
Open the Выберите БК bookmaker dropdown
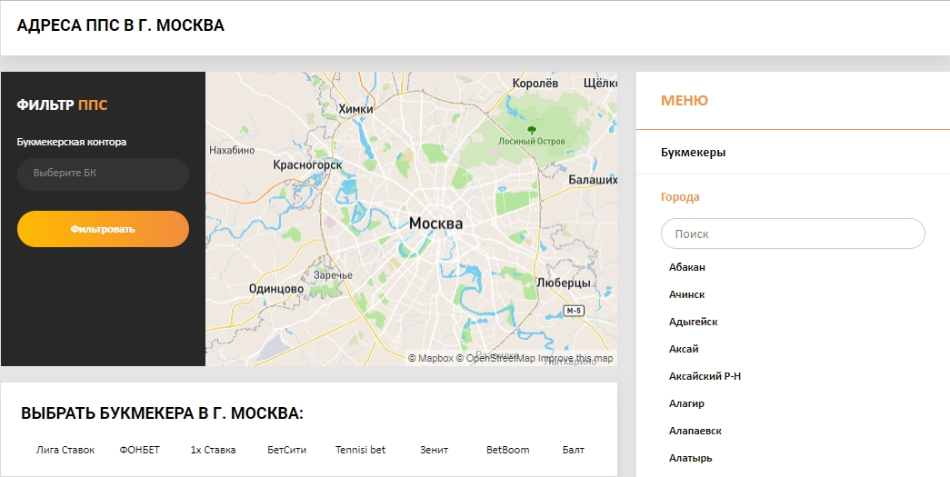click(103, 174)
